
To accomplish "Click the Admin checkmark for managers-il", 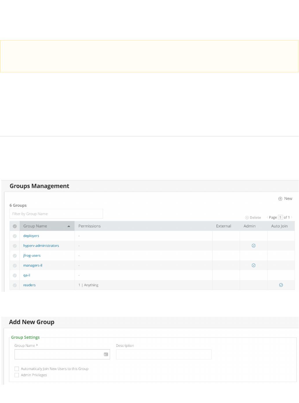I will coord(254,265).
